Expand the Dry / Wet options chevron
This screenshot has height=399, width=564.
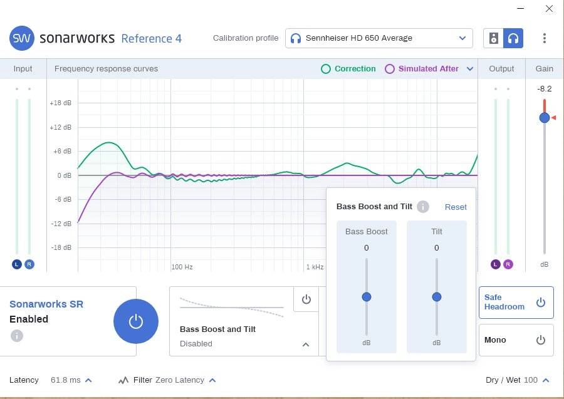tap(546, 380)
